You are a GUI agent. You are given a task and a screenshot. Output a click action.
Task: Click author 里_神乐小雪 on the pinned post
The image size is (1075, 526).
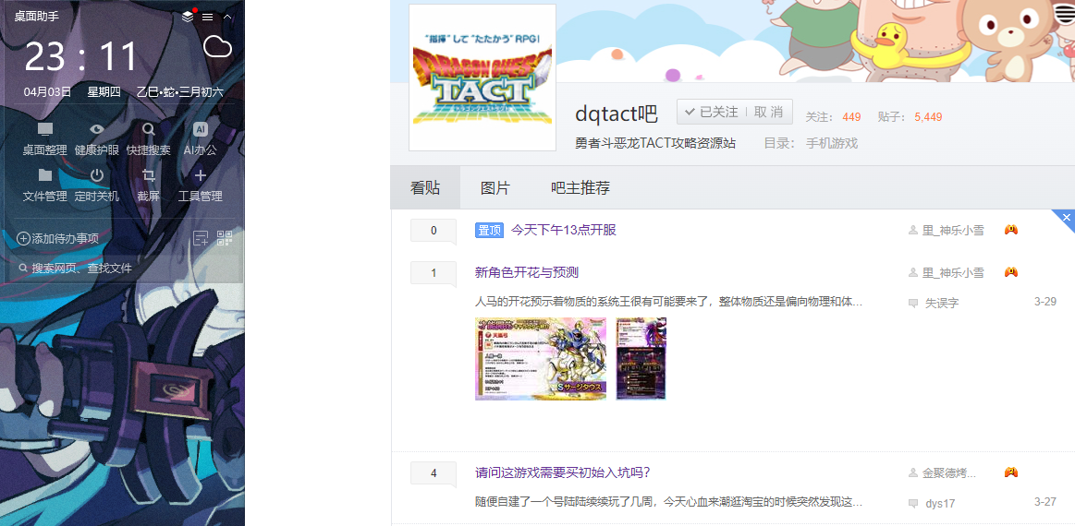[953, 231]
